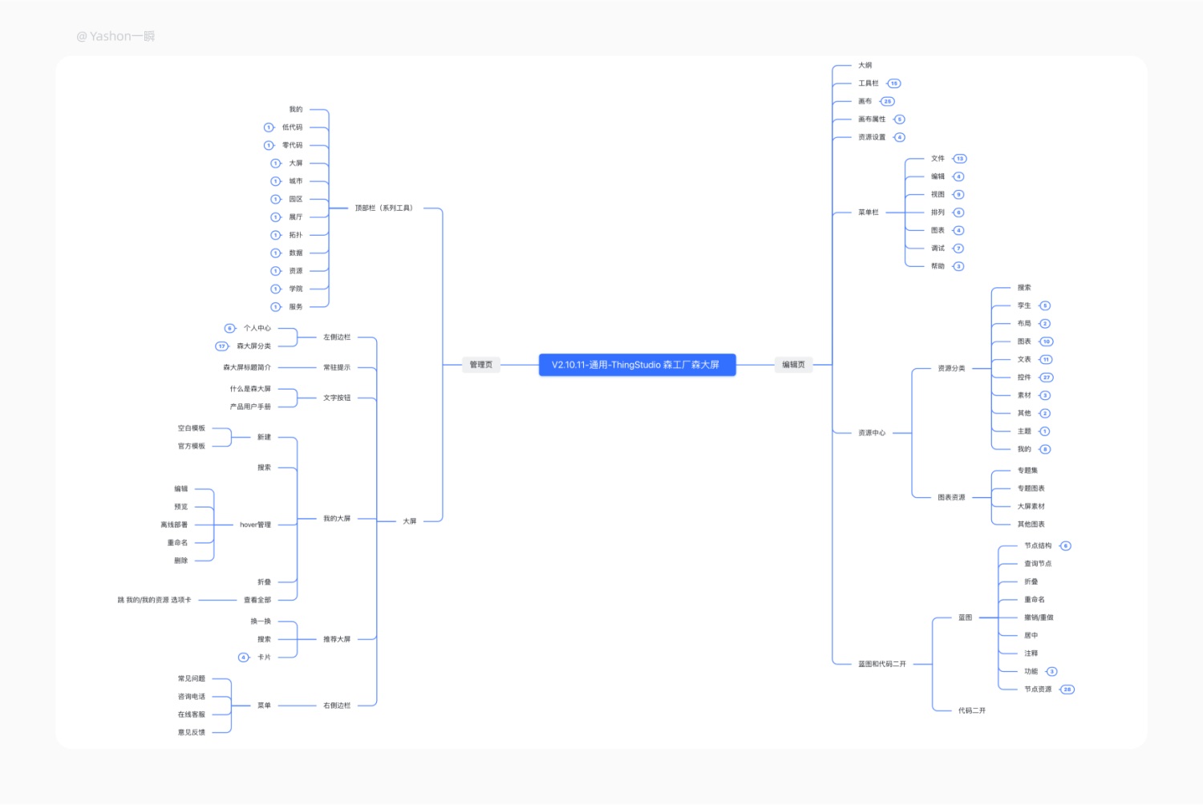Screen dimensions: 1203x805
Task: Expand the 4 badge beside 资源设置
Action: point(900,137)
